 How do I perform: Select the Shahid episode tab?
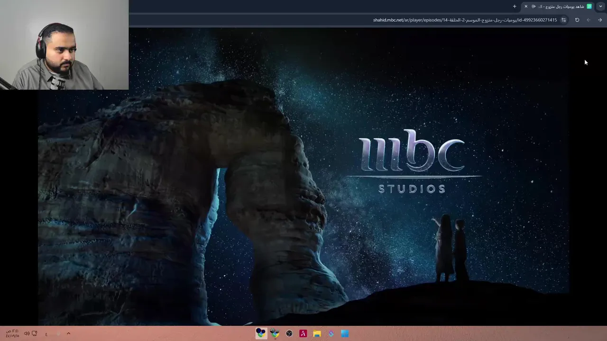[x=558, y=6]
